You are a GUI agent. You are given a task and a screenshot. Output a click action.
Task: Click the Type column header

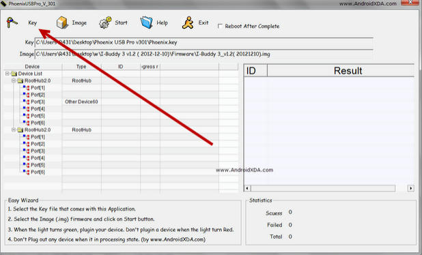coord(81,67)
